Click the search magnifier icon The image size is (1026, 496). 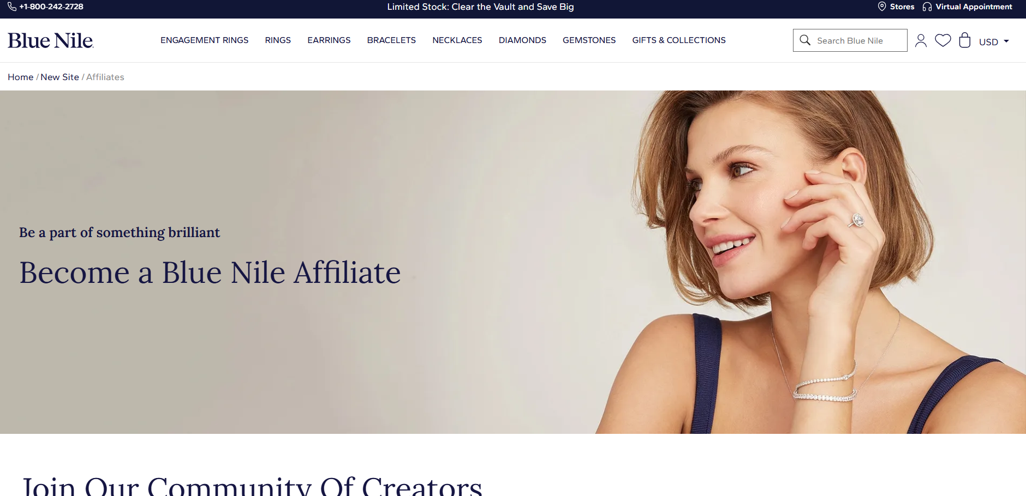pos(805,40)
